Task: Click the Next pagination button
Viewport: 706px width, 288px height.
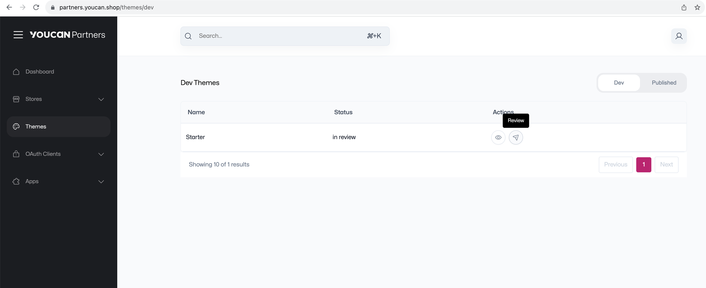Action: click(x=667, y=164)
